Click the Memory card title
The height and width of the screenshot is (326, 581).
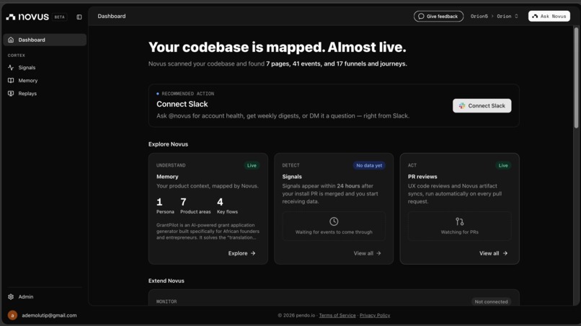(x=167, y=177)
